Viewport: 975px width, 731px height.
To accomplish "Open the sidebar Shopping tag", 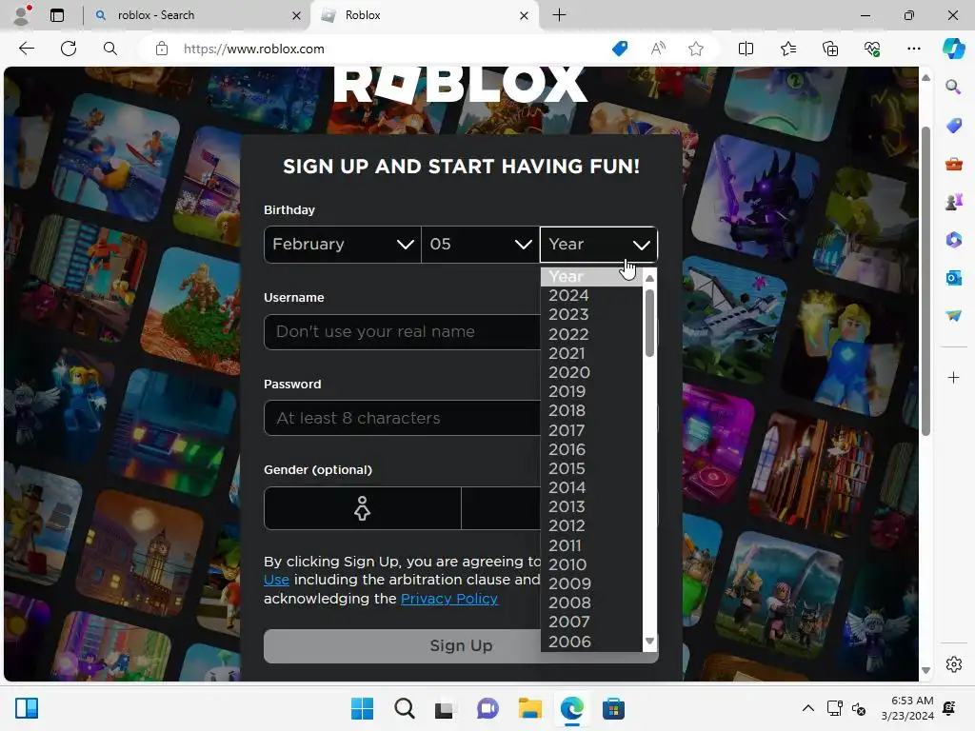I will click(x=954, y=126).
